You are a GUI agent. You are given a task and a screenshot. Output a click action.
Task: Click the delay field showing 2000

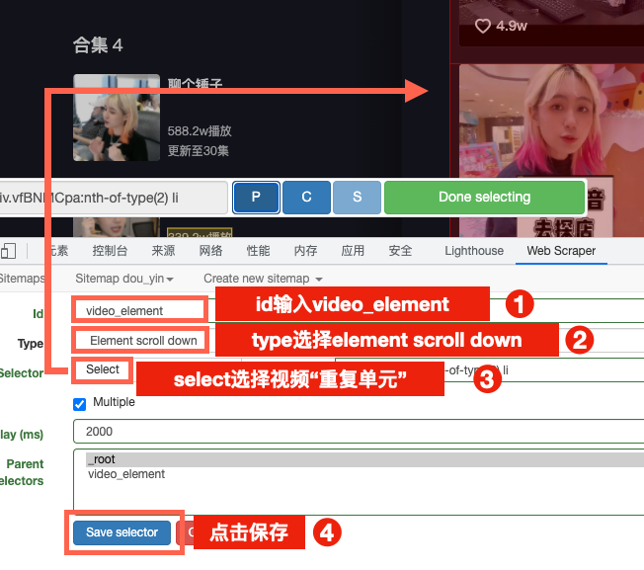point(356,432)
